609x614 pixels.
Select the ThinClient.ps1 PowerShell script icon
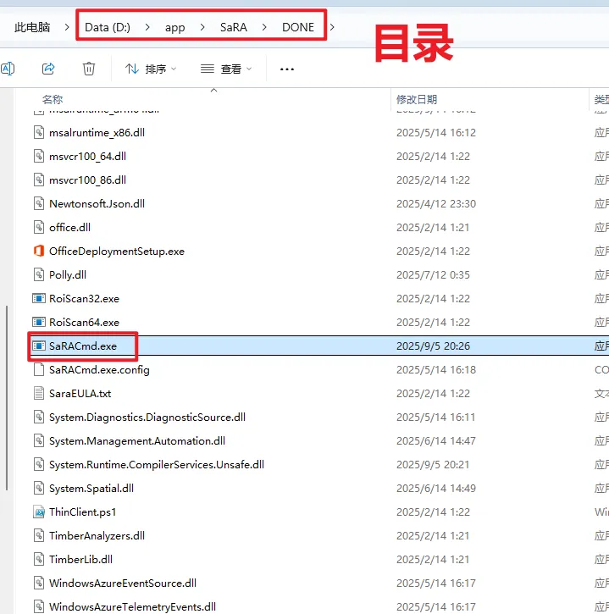click(x=39, y=512)
